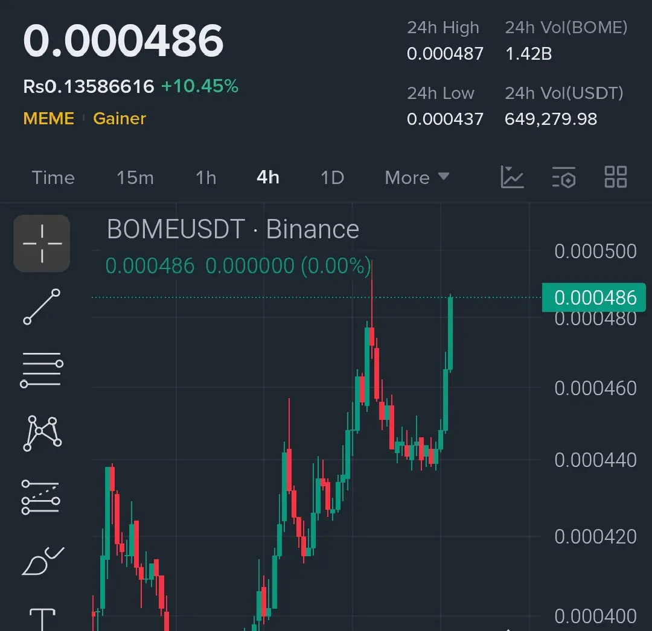Tap the 0.000500 price axis label
Image resolution: width=652 pixels, height=631 pixels.
(595, 252)
